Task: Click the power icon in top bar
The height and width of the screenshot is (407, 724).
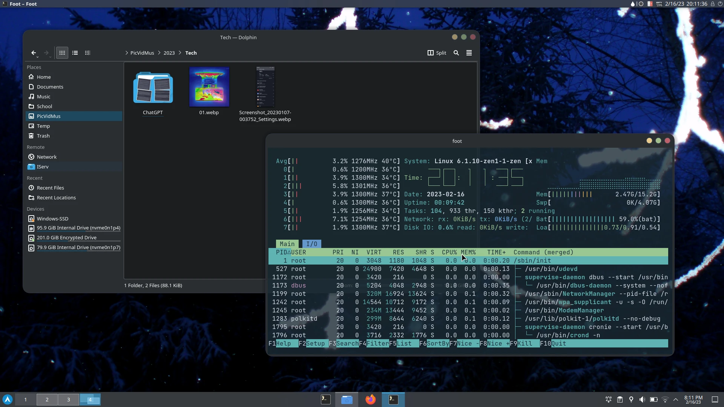Action: point(720,4)
